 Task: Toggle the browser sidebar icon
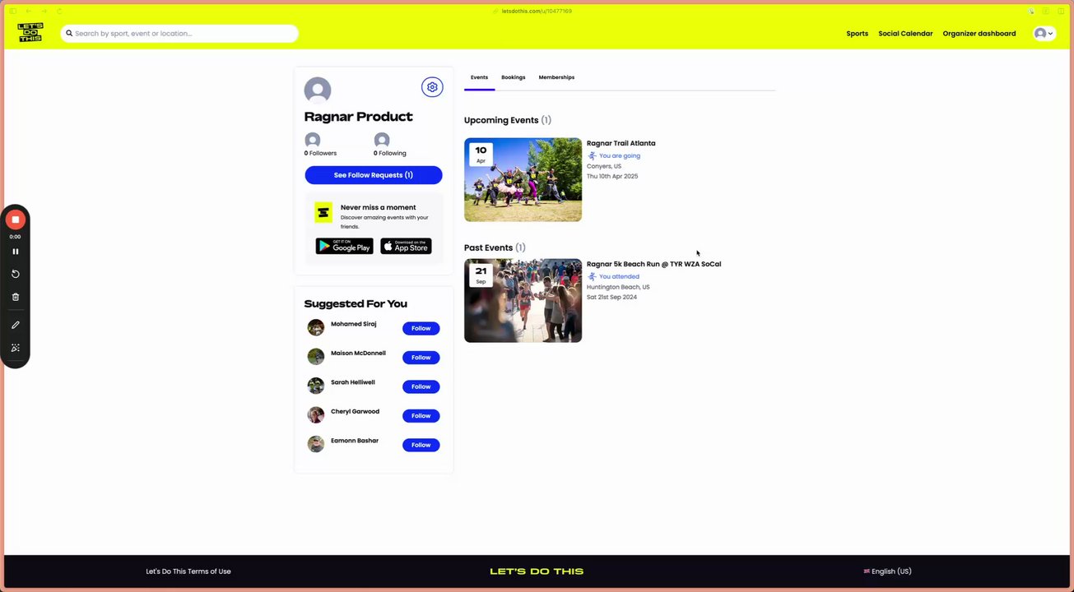[x=12, y=11]
